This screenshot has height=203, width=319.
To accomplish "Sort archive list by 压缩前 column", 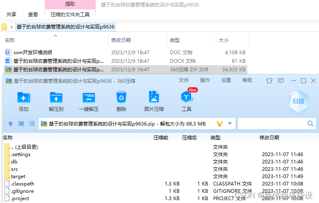I will click(161, 138).
